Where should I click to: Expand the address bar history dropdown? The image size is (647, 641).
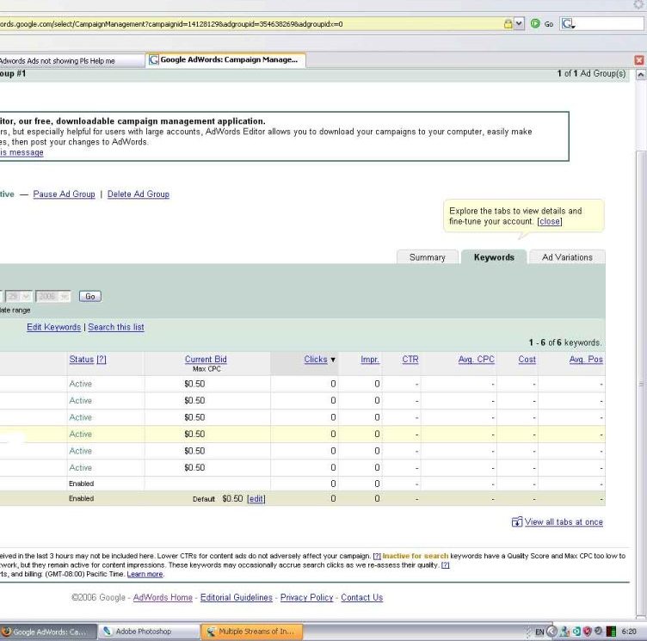[x=519, y=23]
